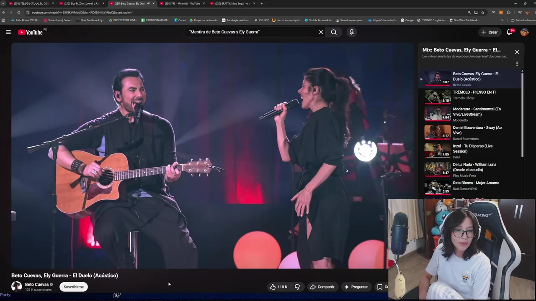Open Beto Cuevas channel avatar

coord(16,286)
